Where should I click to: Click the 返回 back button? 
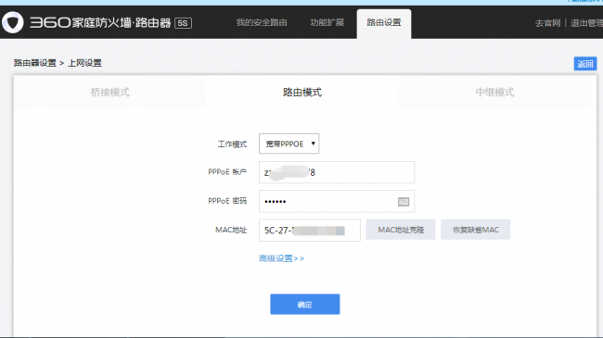tap(585, 64)
